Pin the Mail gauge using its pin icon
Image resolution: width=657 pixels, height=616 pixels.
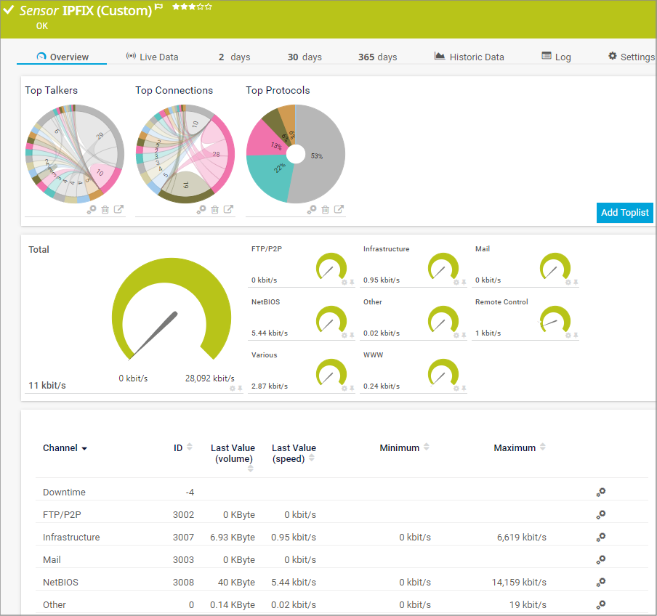[x=576, y=283]
